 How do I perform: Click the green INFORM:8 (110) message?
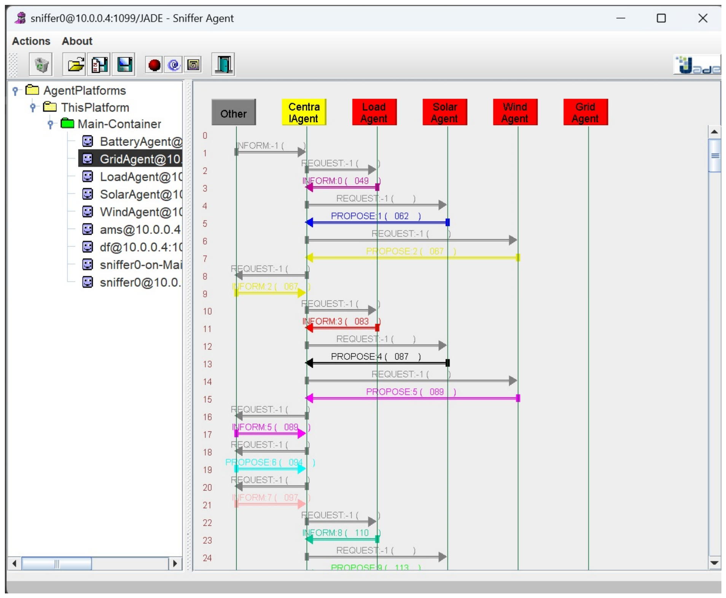(x=342, y=536)
